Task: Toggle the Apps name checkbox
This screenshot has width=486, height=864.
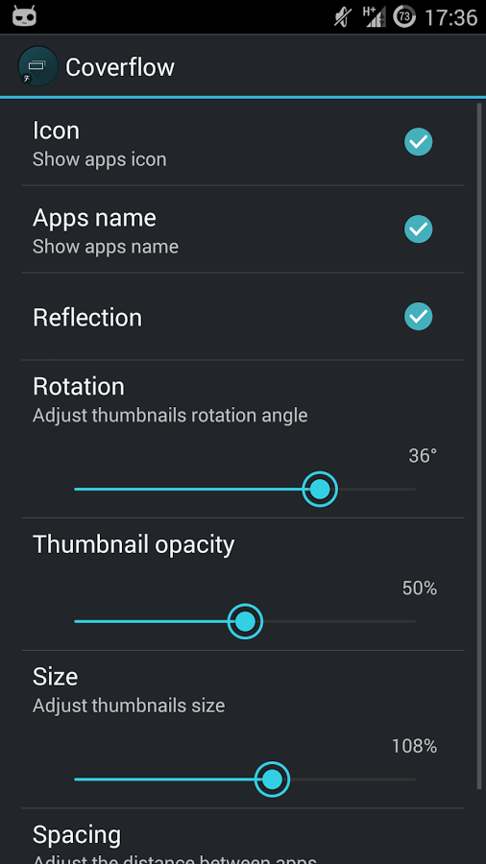Action: pos(418,228)
